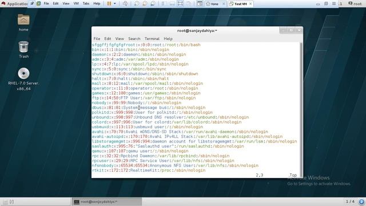Click the polkitd:x:999:998 line

point(152,112)
